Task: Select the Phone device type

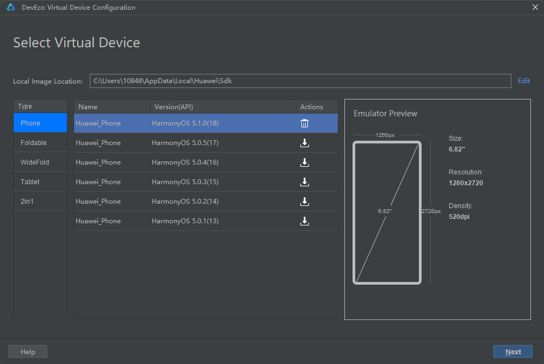Action: [x=40, y=123]
